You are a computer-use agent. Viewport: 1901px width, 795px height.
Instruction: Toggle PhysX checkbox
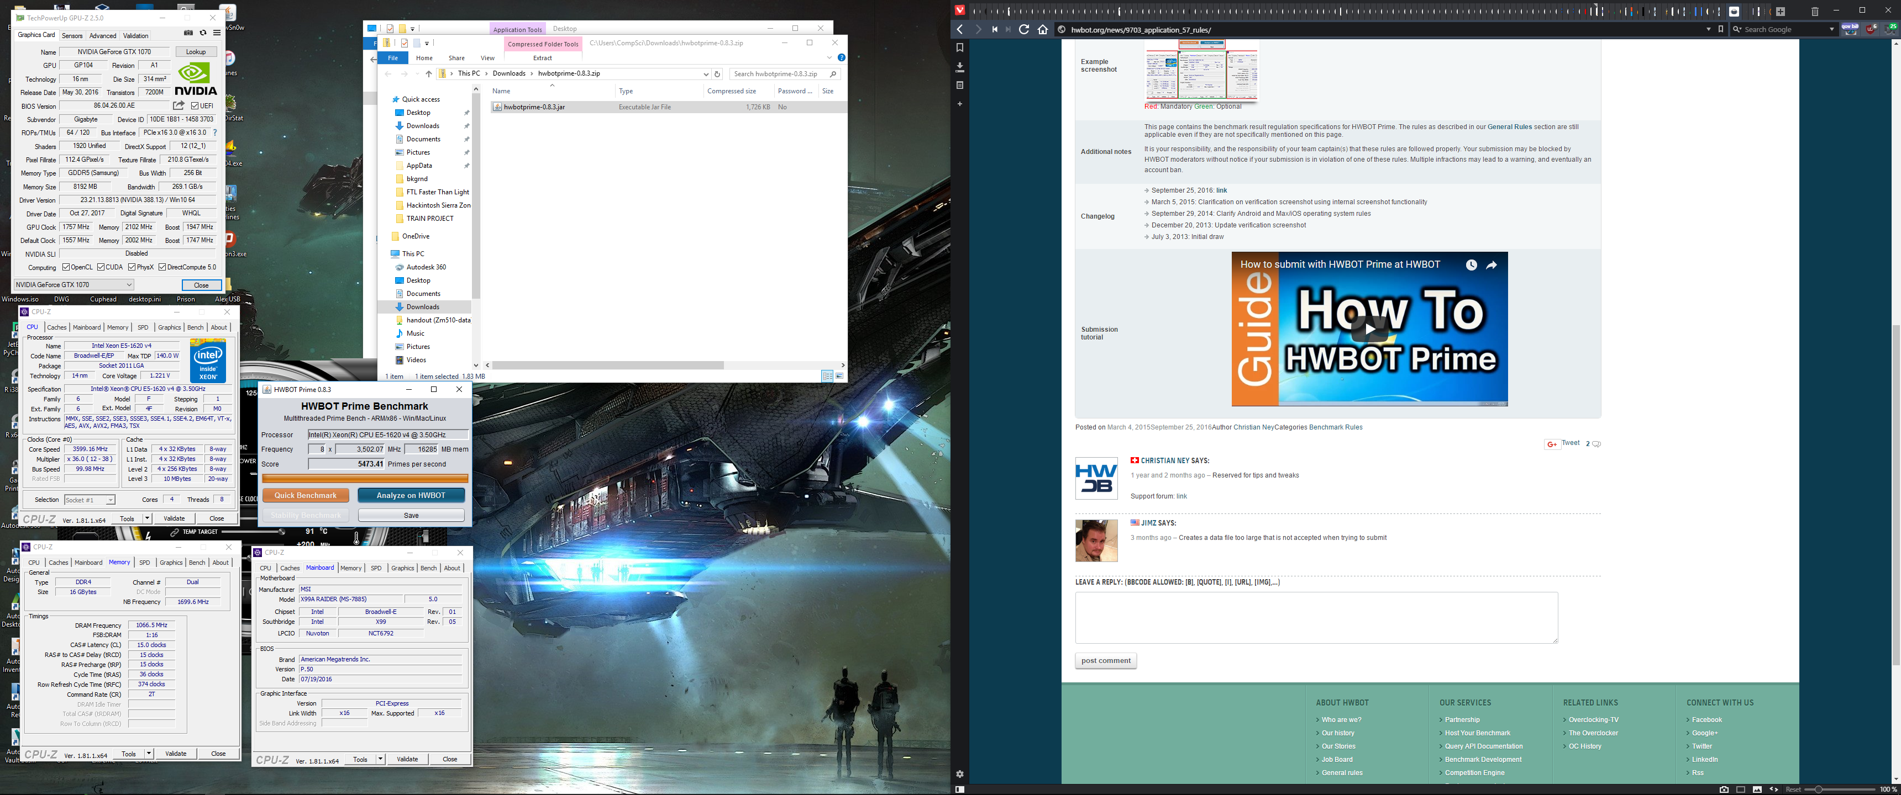pos(132,267)
